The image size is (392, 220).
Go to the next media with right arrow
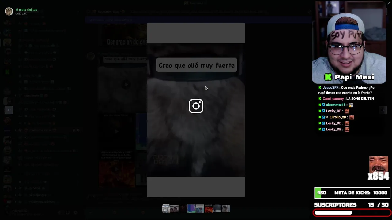383,110
